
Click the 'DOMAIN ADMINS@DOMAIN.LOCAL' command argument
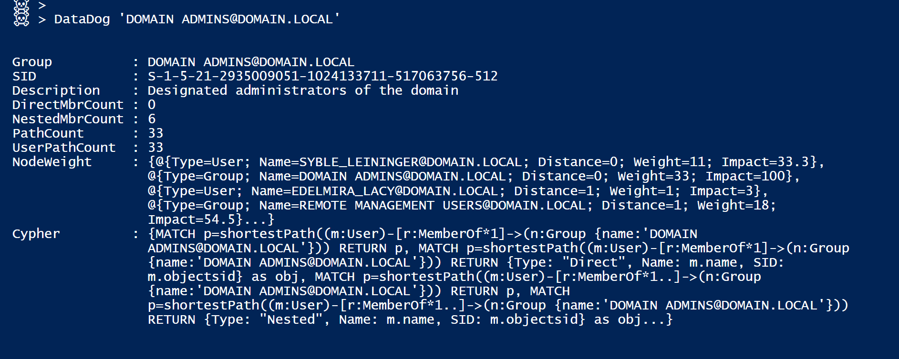pos(229,20)
